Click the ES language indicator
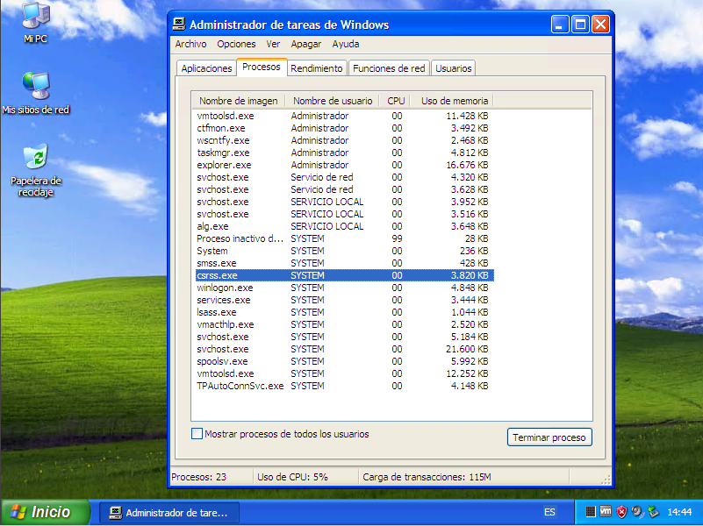Screen dimensions: 703x526 click(549, 512)
